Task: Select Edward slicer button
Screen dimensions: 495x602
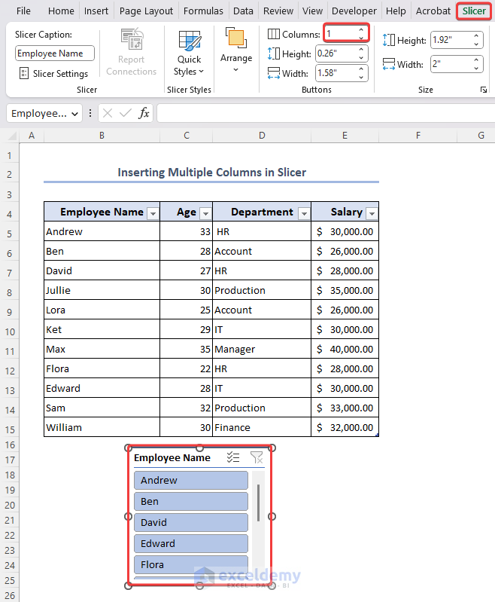Action: point(191,544)
